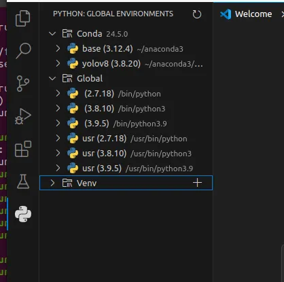Click Python logo beside /usr/bin/python3

pos(73,153)
